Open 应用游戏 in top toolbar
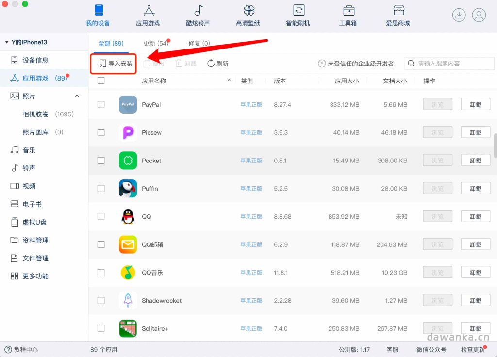 click(x=148, y=16)
